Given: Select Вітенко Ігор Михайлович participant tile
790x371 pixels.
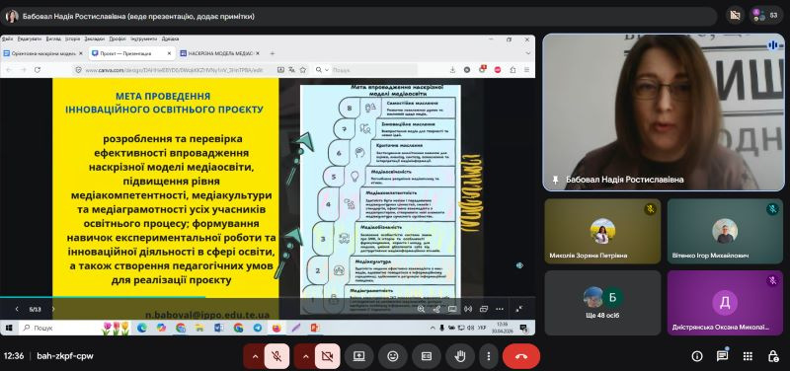Looking at the screenshot, I should (725, 231).
